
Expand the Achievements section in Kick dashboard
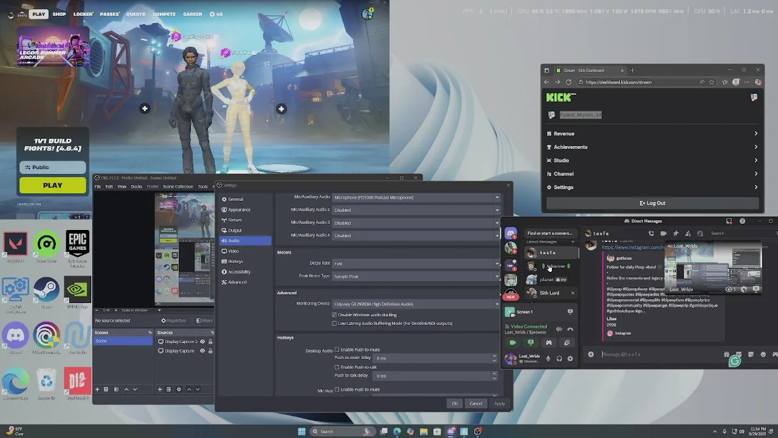click(652, 147)
